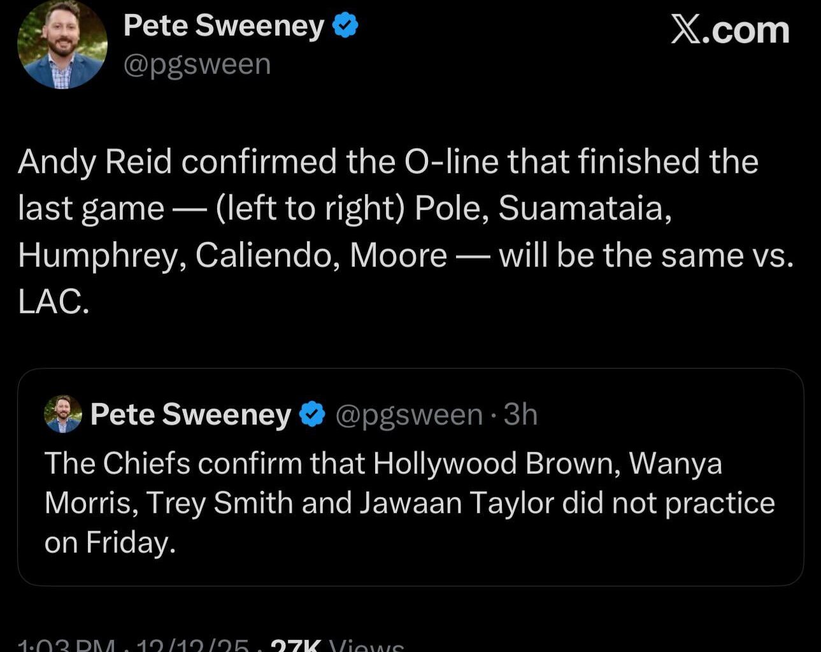The height and width of the screenshot is (652, 821).
Task: Open the profile photo thumbnail of Pete Sweeney
Action: point(62,44)
